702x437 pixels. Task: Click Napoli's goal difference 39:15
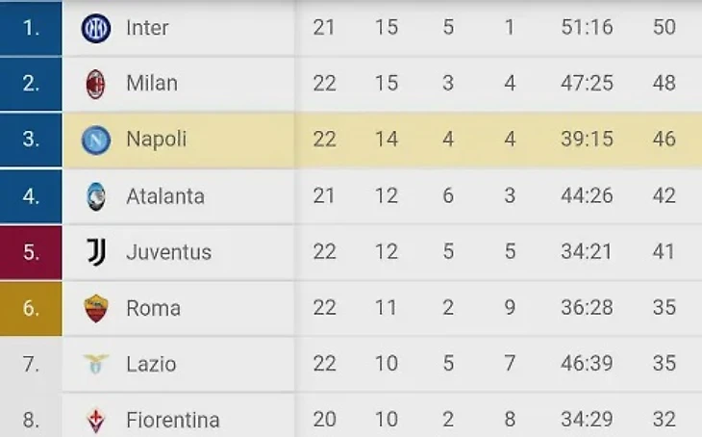(x=587, y=140)
